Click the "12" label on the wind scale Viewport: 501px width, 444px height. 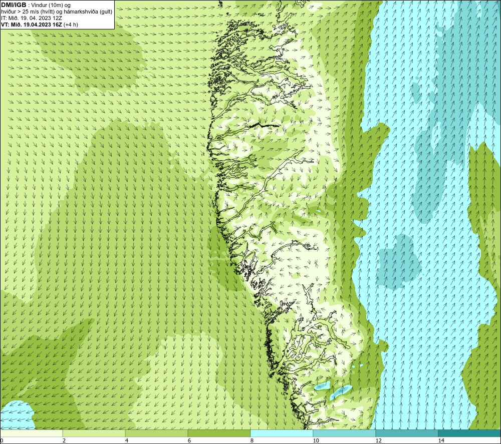379,441
